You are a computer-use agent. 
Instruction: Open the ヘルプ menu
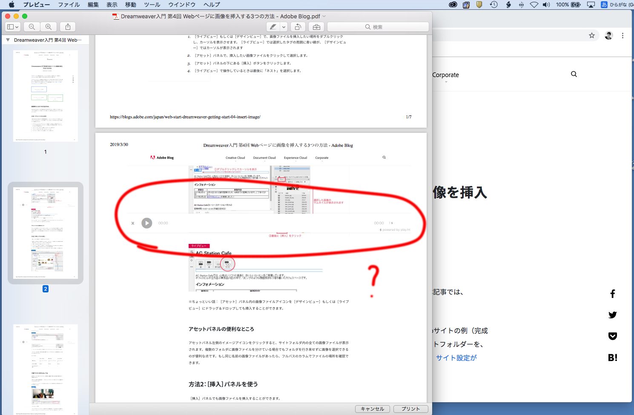coord(212,5)
